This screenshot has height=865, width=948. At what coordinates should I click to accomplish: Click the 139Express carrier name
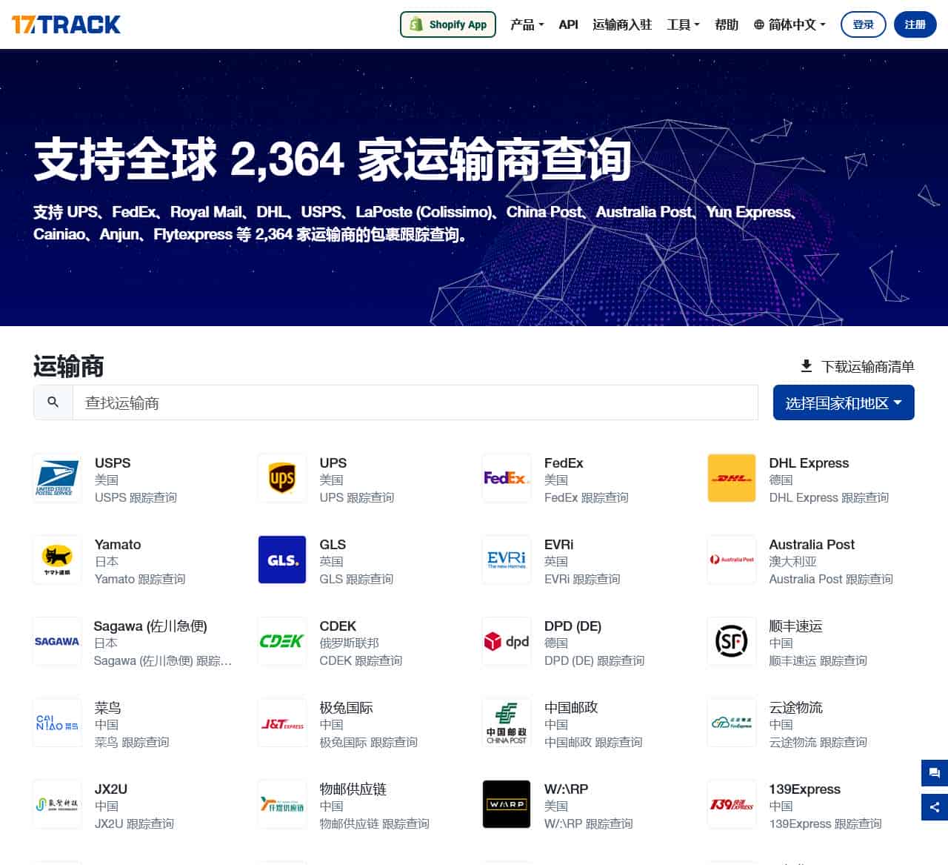pos(804,789)
